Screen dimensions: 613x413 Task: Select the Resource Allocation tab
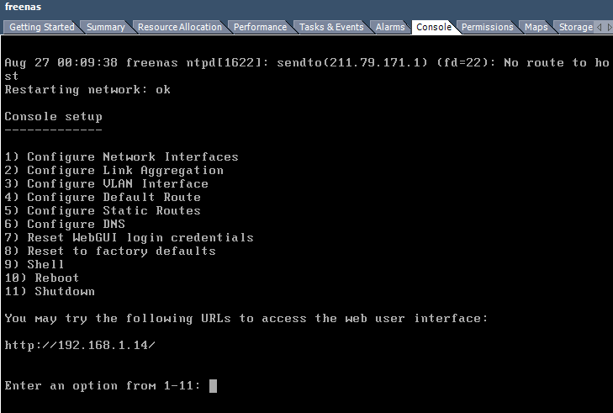pyautogui.click(x=179, y=27)
